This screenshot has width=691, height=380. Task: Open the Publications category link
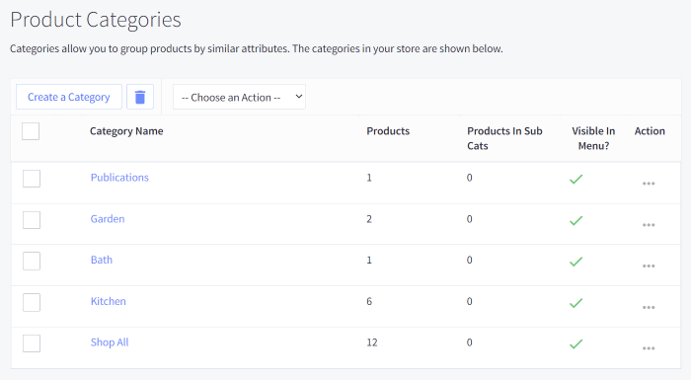pyautogui.click(x=119, y=178)
